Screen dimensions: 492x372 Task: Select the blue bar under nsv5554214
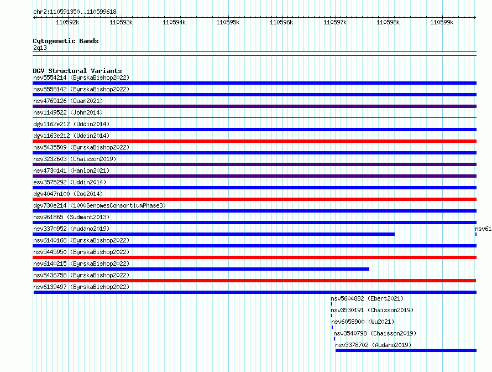pos(254,83)
